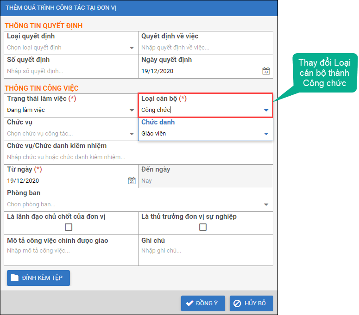359x315 pixels.
Task: Enable Là thủ trưởng đơn vị sự nghiệp checkbox
Action: [x=203, y=227]
